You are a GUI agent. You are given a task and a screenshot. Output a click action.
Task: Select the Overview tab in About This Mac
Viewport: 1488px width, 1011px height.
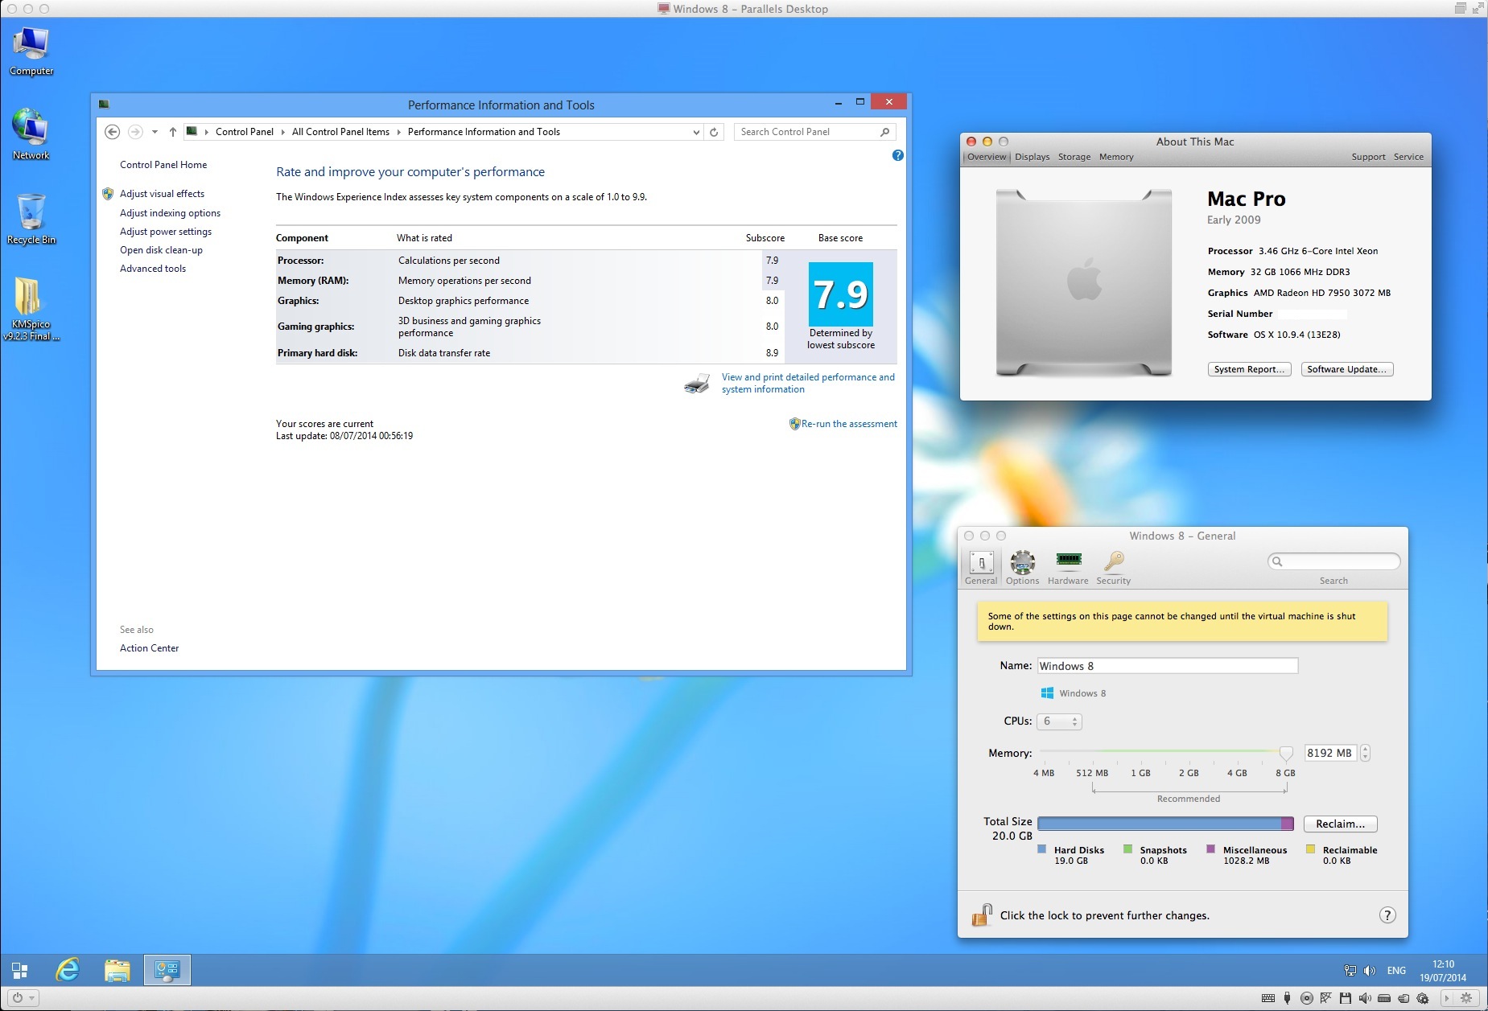987,157
